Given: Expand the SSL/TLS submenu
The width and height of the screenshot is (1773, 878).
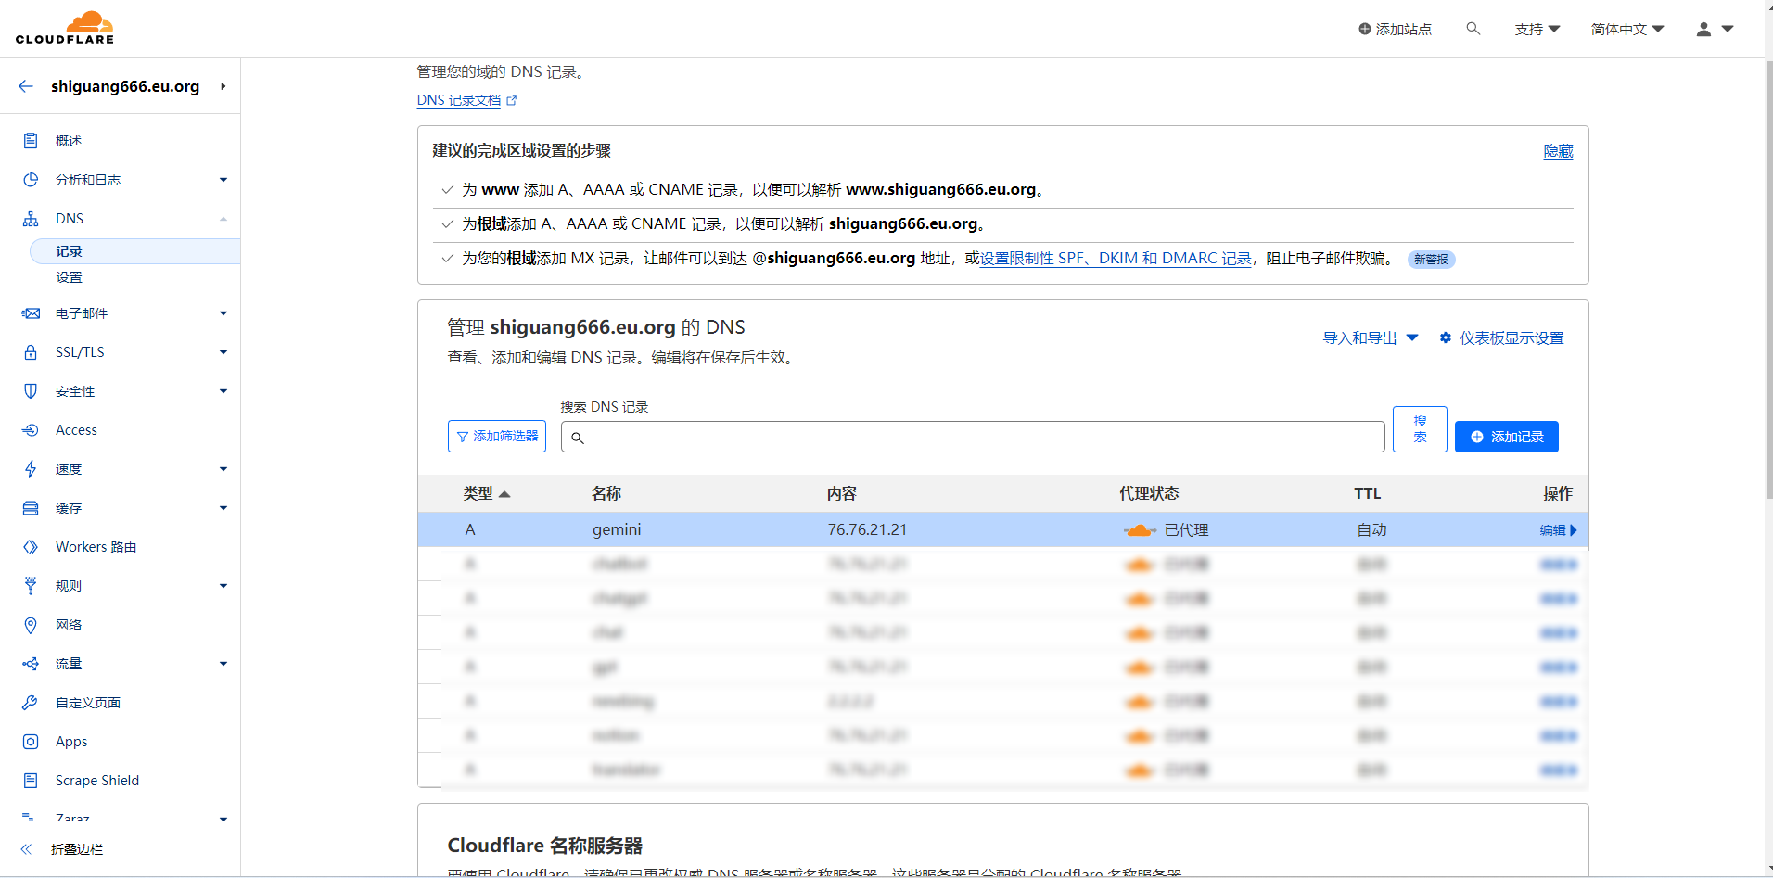Looking at the screenshot, I should pyautogui.click(x=223, y=352).
